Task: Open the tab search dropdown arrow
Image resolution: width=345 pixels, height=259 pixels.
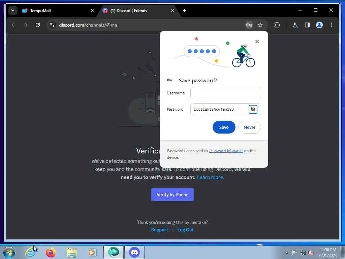Action: (13, 10)
